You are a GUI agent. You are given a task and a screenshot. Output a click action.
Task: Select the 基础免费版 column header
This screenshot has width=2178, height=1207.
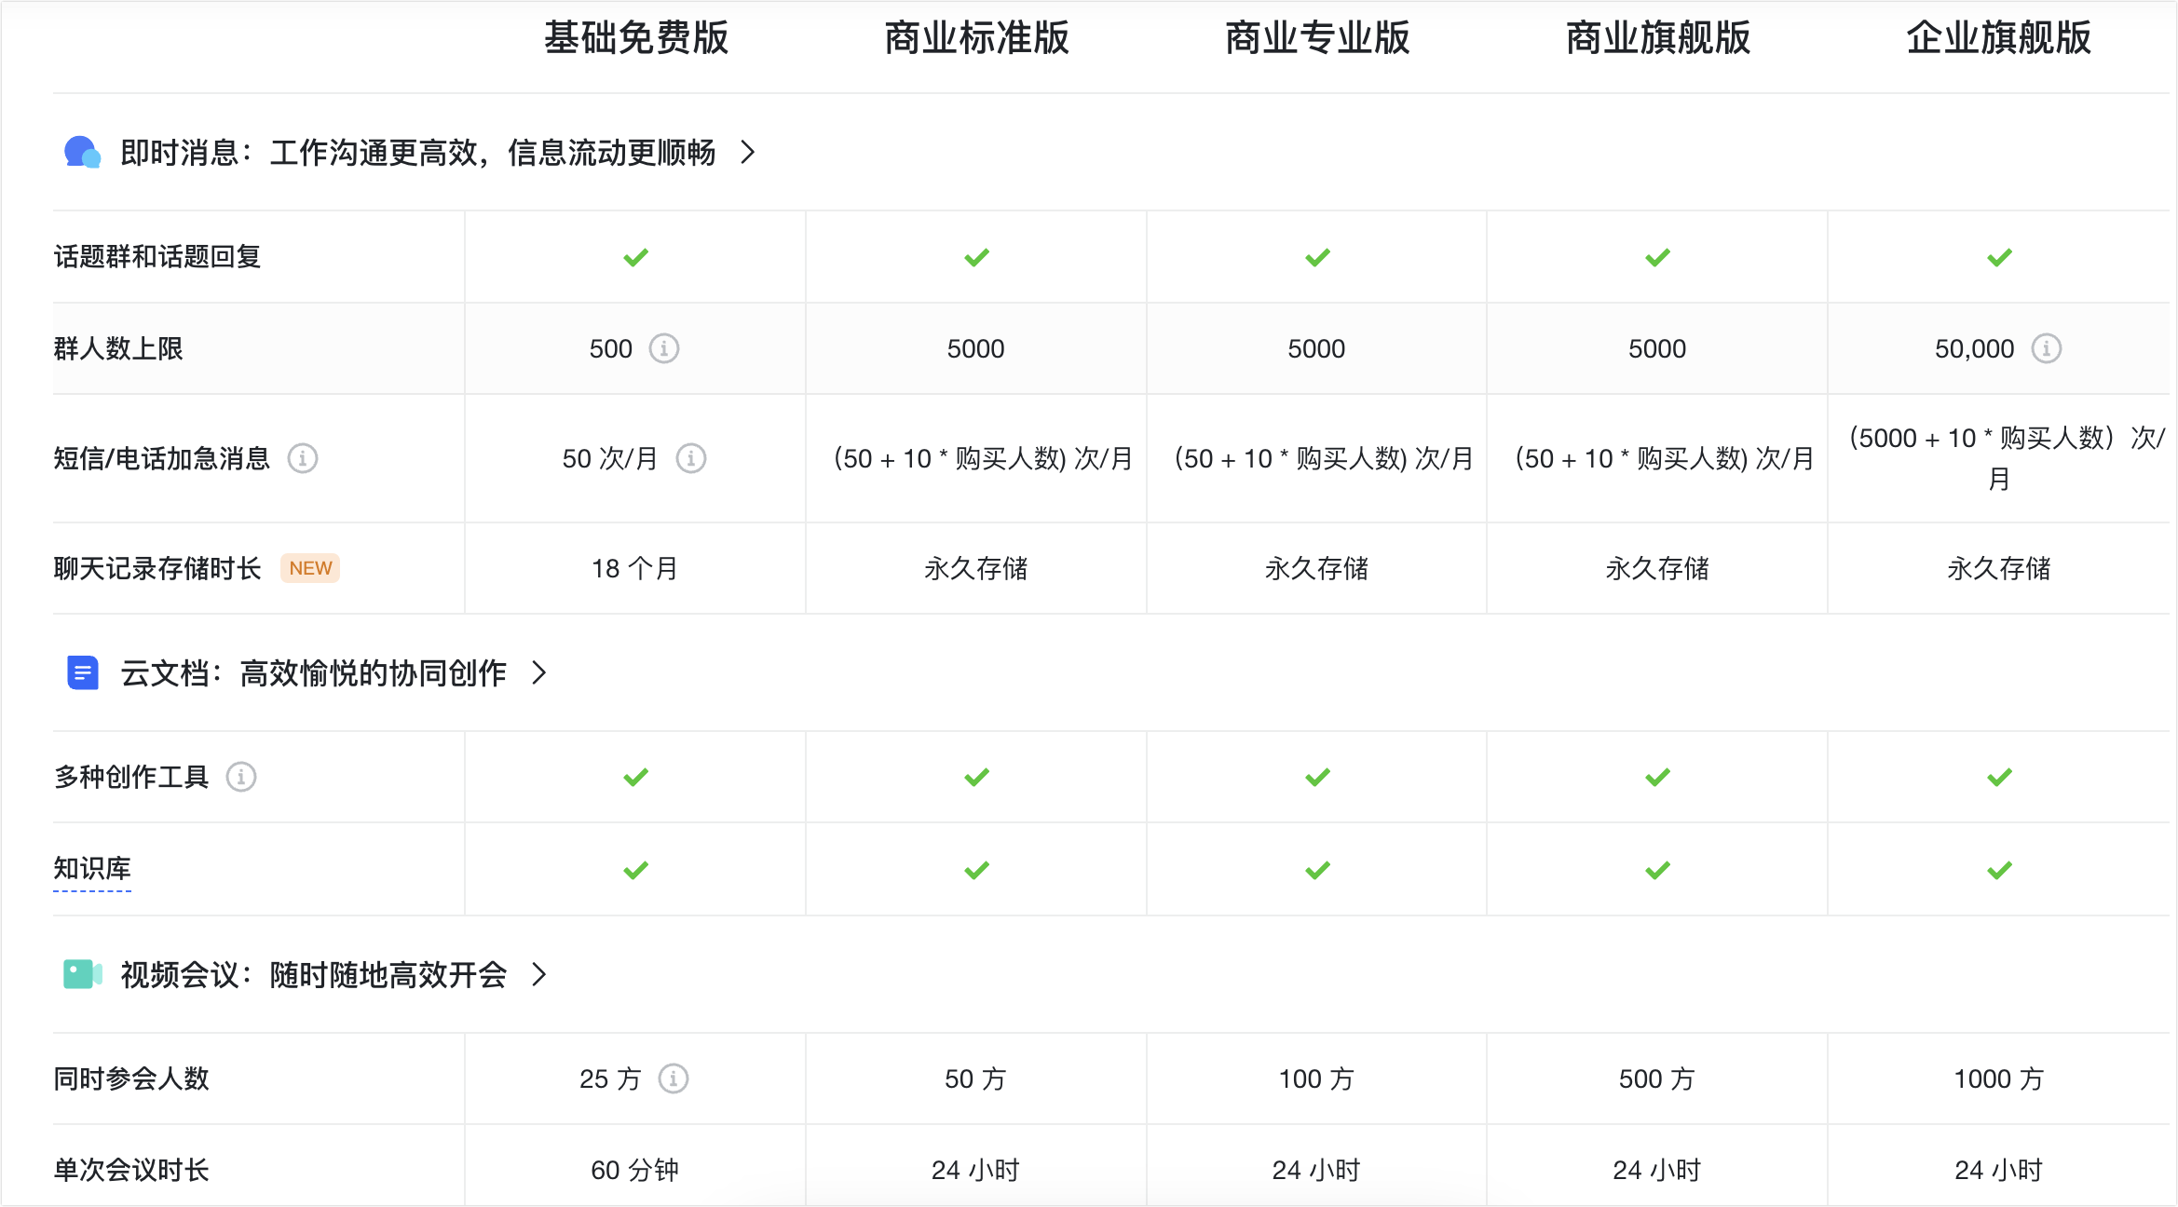[x=636, y=38]
